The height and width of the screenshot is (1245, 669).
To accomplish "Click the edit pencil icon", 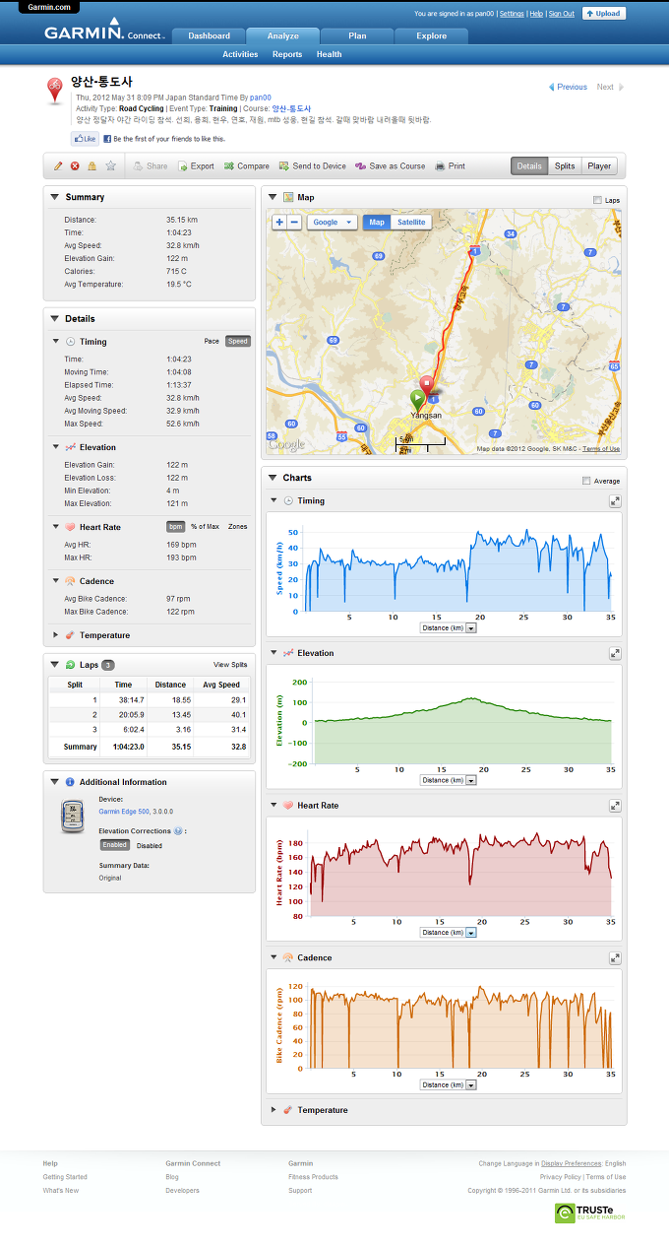I will click(x=58, y=165).
